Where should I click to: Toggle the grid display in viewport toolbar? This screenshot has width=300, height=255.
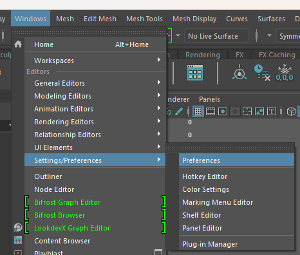pos(198,111)
